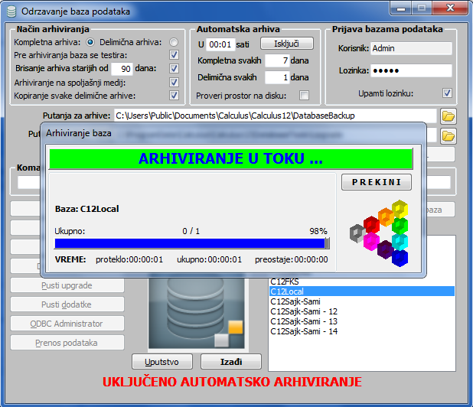Click the preostaje:00:00:00 remaining time text
The height and width of the screenshot is (407, 473).
pyautogui.click(x=292, y=259)
